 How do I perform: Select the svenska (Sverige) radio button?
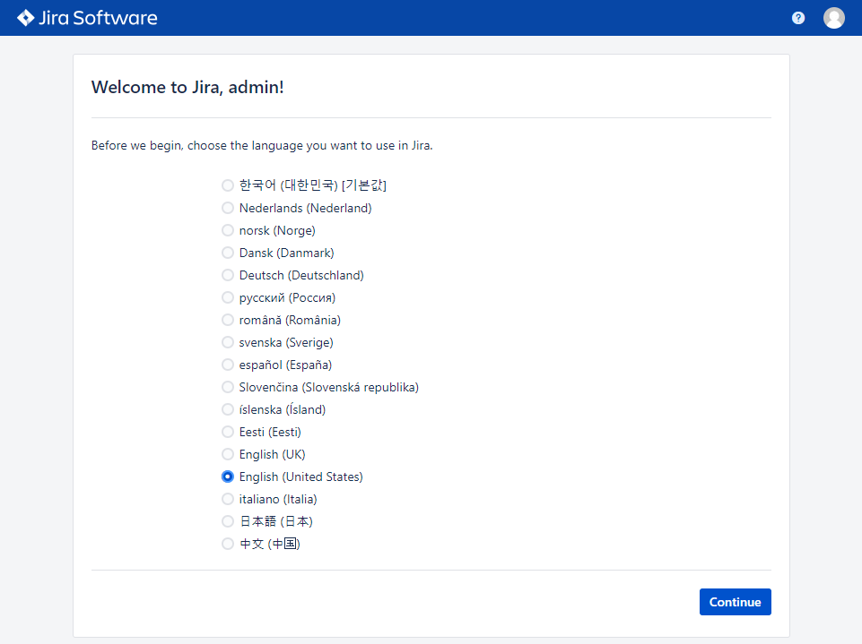coord(228,342)
